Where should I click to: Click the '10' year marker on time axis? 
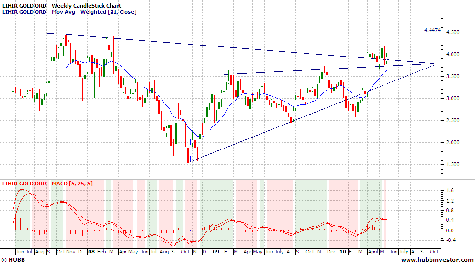[x=343, y=252]
